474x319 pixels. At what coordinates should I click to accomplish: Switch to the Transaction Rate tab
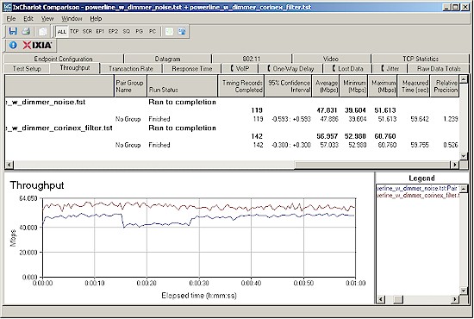131,69
